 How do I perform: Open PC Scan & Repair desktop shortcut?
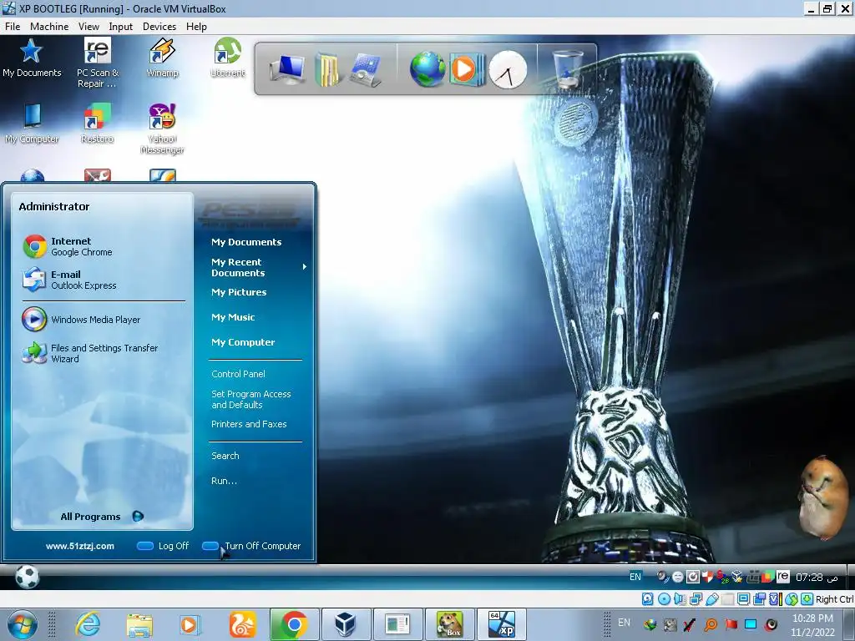point(98,63)
